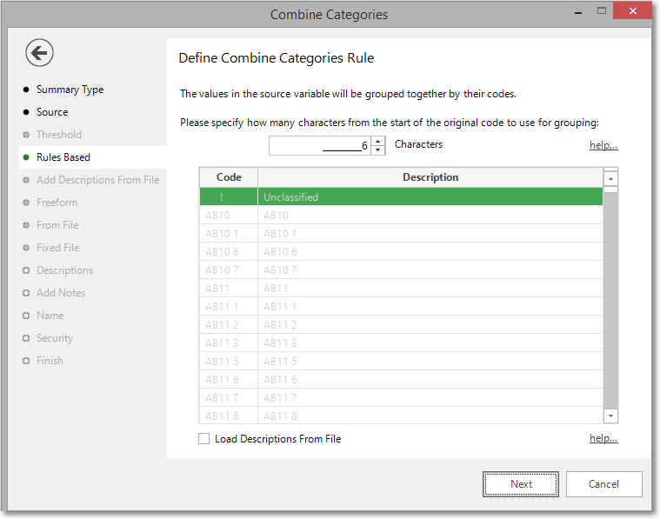Cancel the Combine Categories wizard
This screenshot has width=660, height=519.
point(603,484)
